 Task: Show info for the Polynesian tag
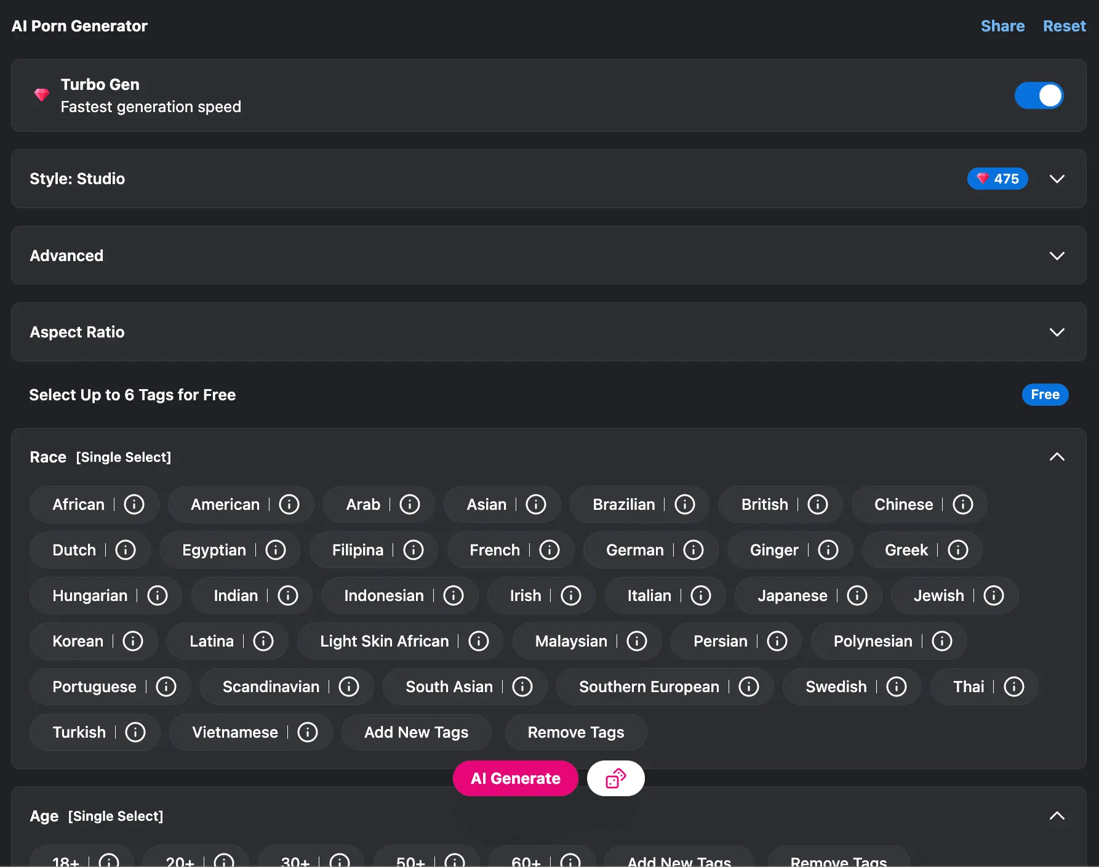[x=941, y=641]
